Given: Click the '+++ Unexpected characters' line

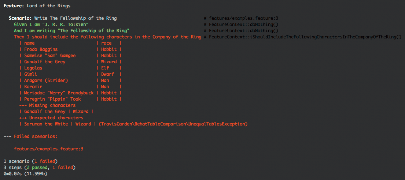Looking at the screenshot, I should tap(51, 117).
